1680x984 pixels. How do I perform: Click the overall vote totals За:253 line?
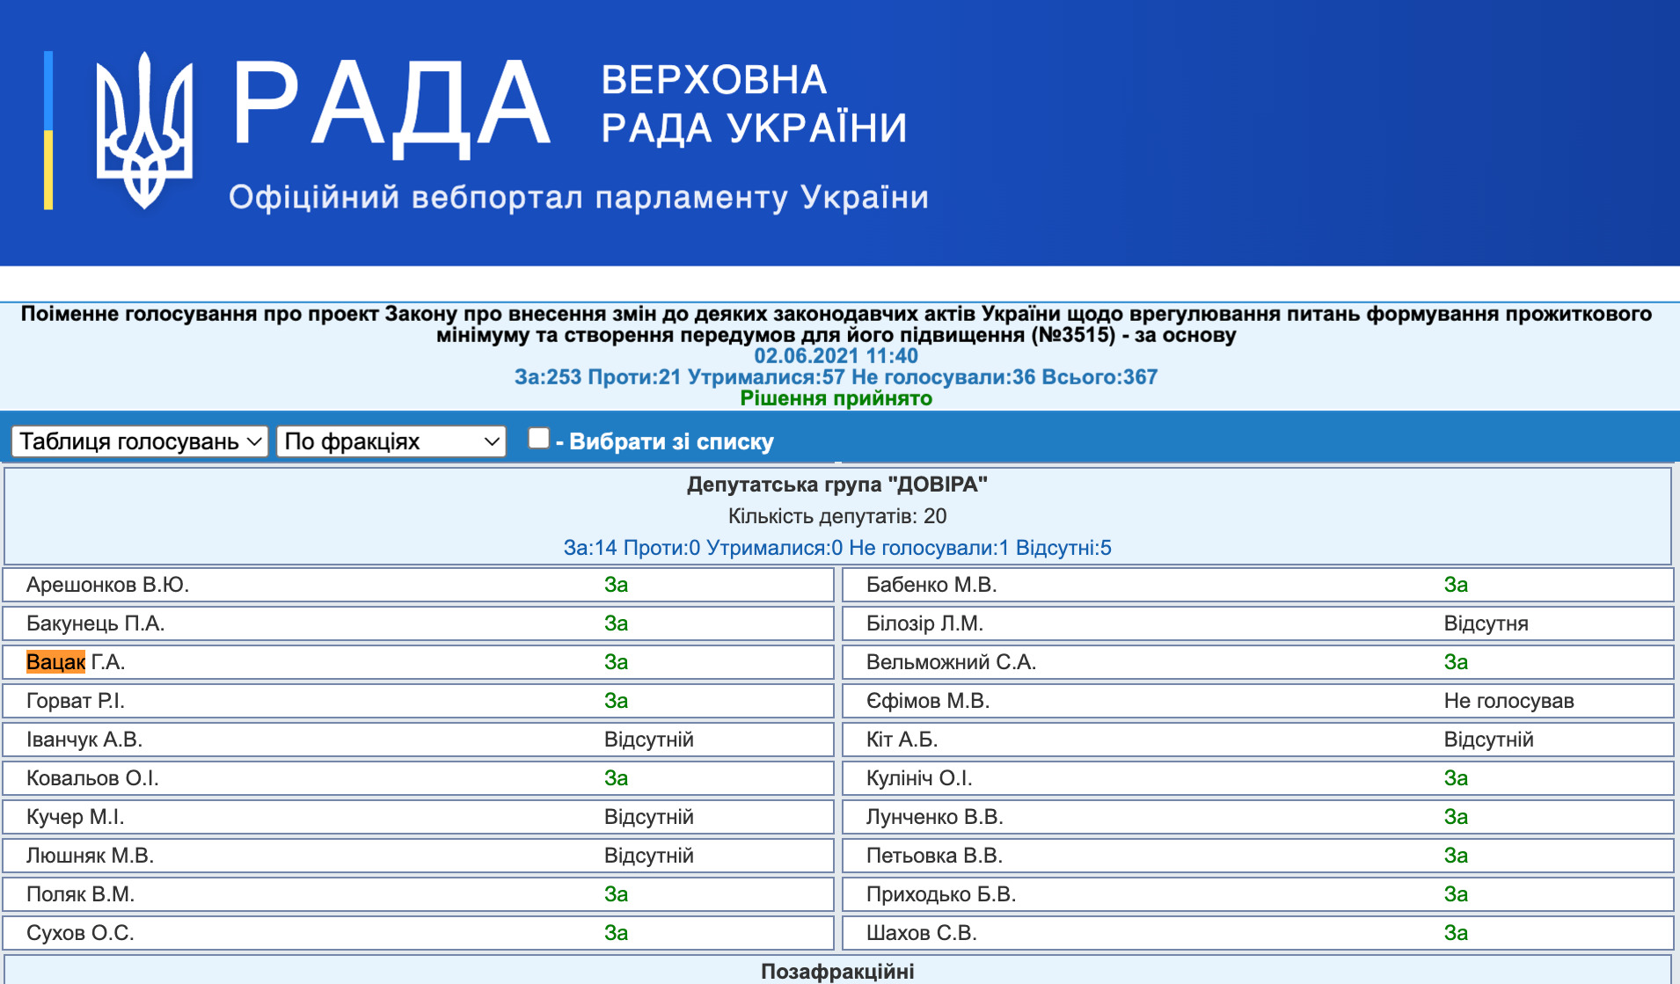click(836, 377)
